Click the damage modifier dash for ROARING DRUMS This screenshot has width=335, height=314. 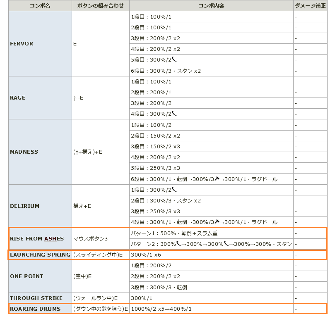click(x=296, y=309)
